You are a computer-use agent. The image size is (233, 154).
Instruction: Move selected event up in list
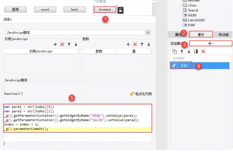click(x=182, y=52)
